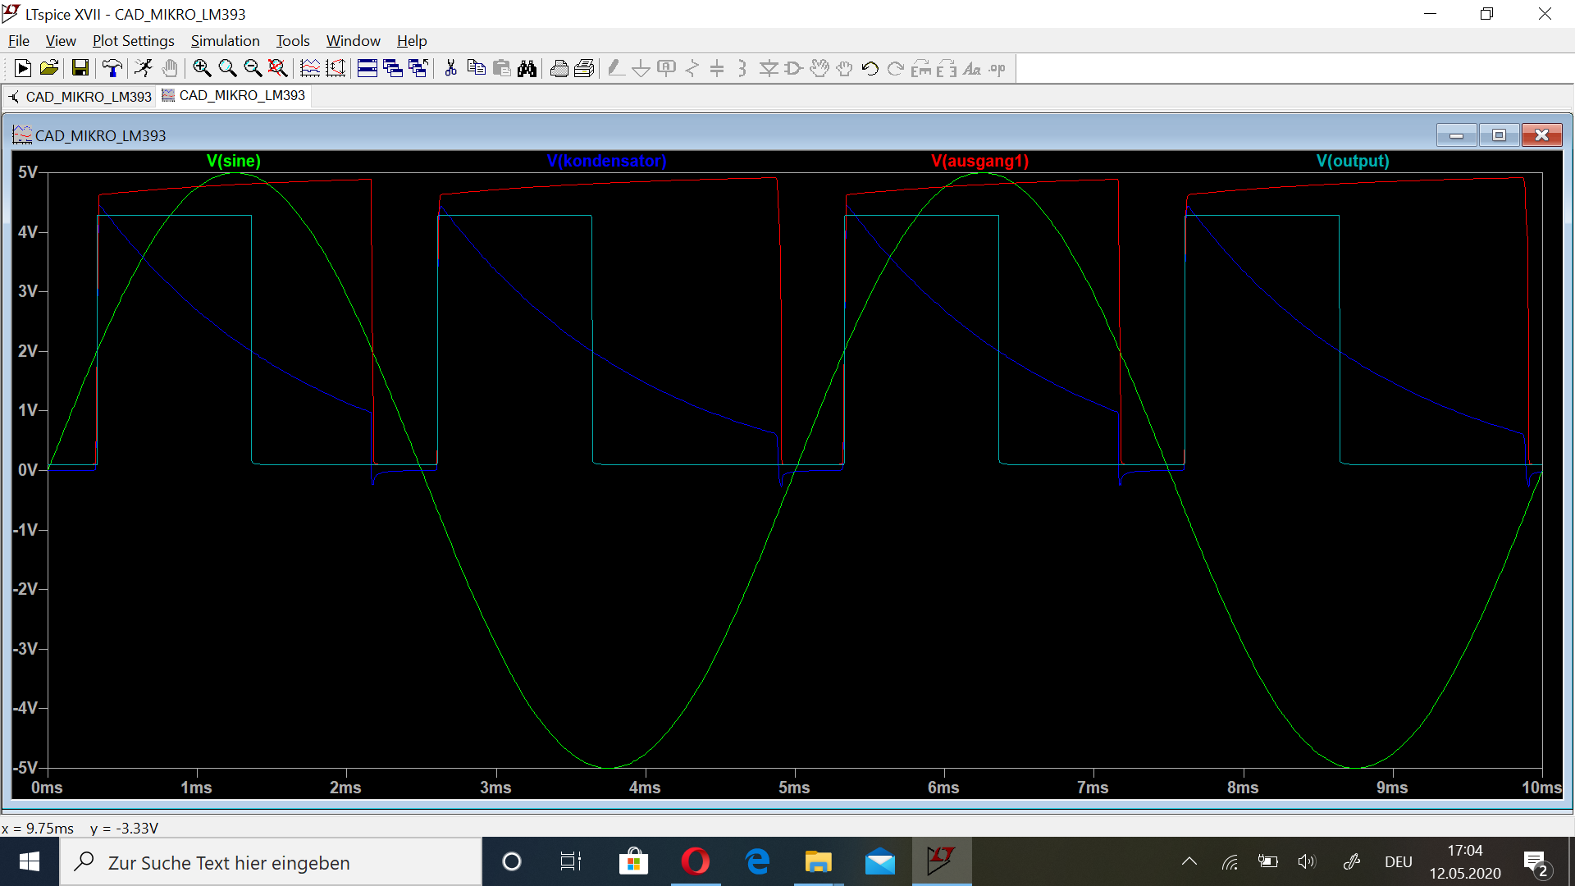Open Microsoft Store from taskbar
This screenshot has width=1575, height=886.
coord(633,861)
